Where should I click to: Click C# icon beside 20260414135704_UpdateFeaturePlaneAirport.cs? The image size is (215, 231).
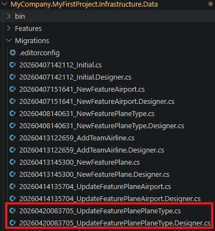point(13,187)
